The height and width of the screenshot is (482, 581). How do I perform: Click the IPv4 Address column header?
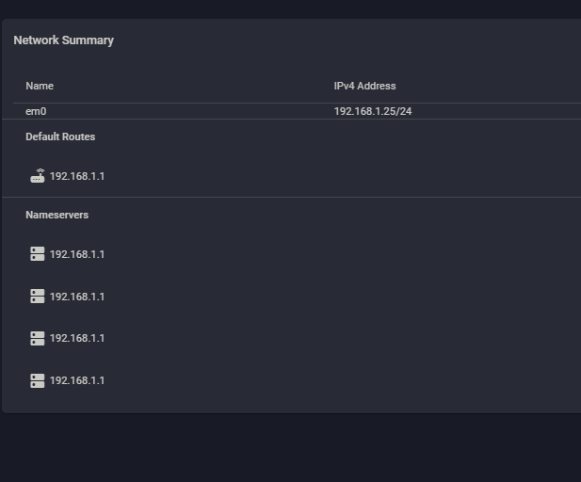364,86
